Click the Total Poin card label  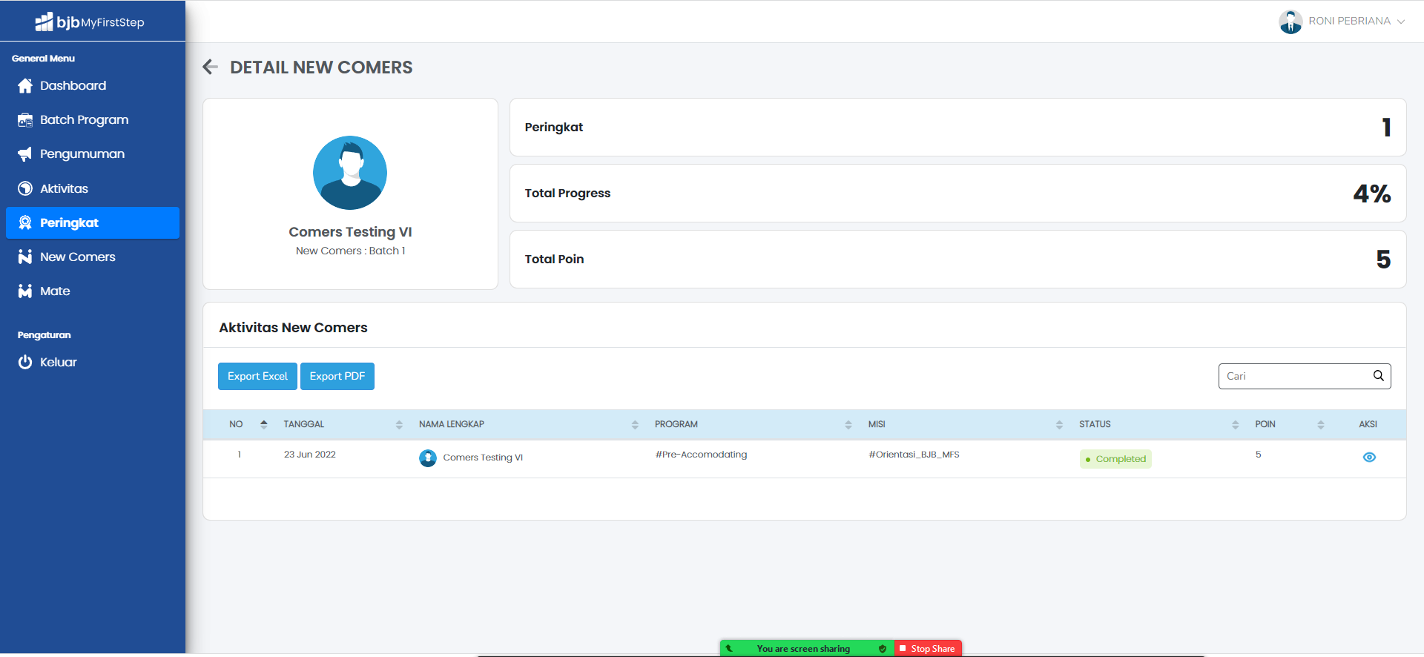point(554,259)
